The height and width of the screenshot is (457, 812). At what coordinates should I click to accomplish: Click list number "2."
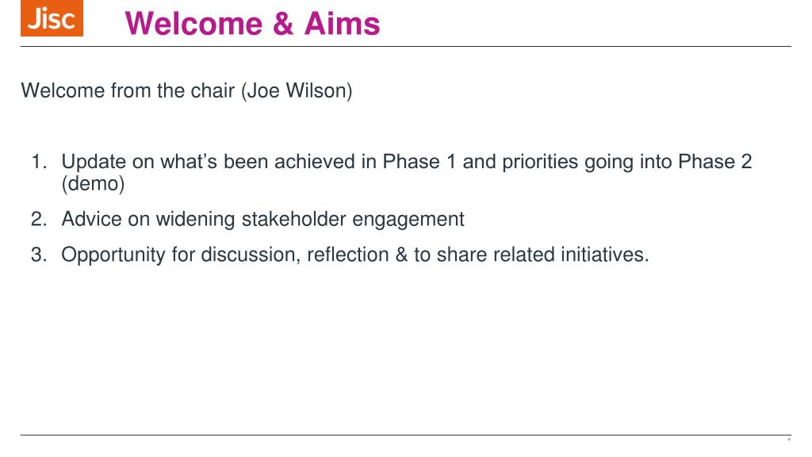click(39, 219)
